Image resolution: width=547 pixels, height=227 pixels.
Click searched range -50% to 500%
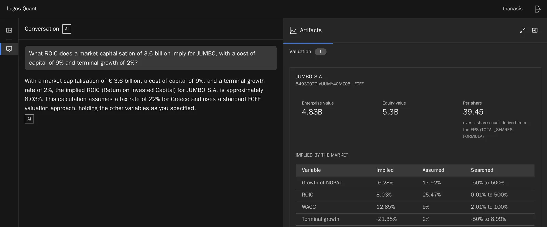(x=488, y=183)
